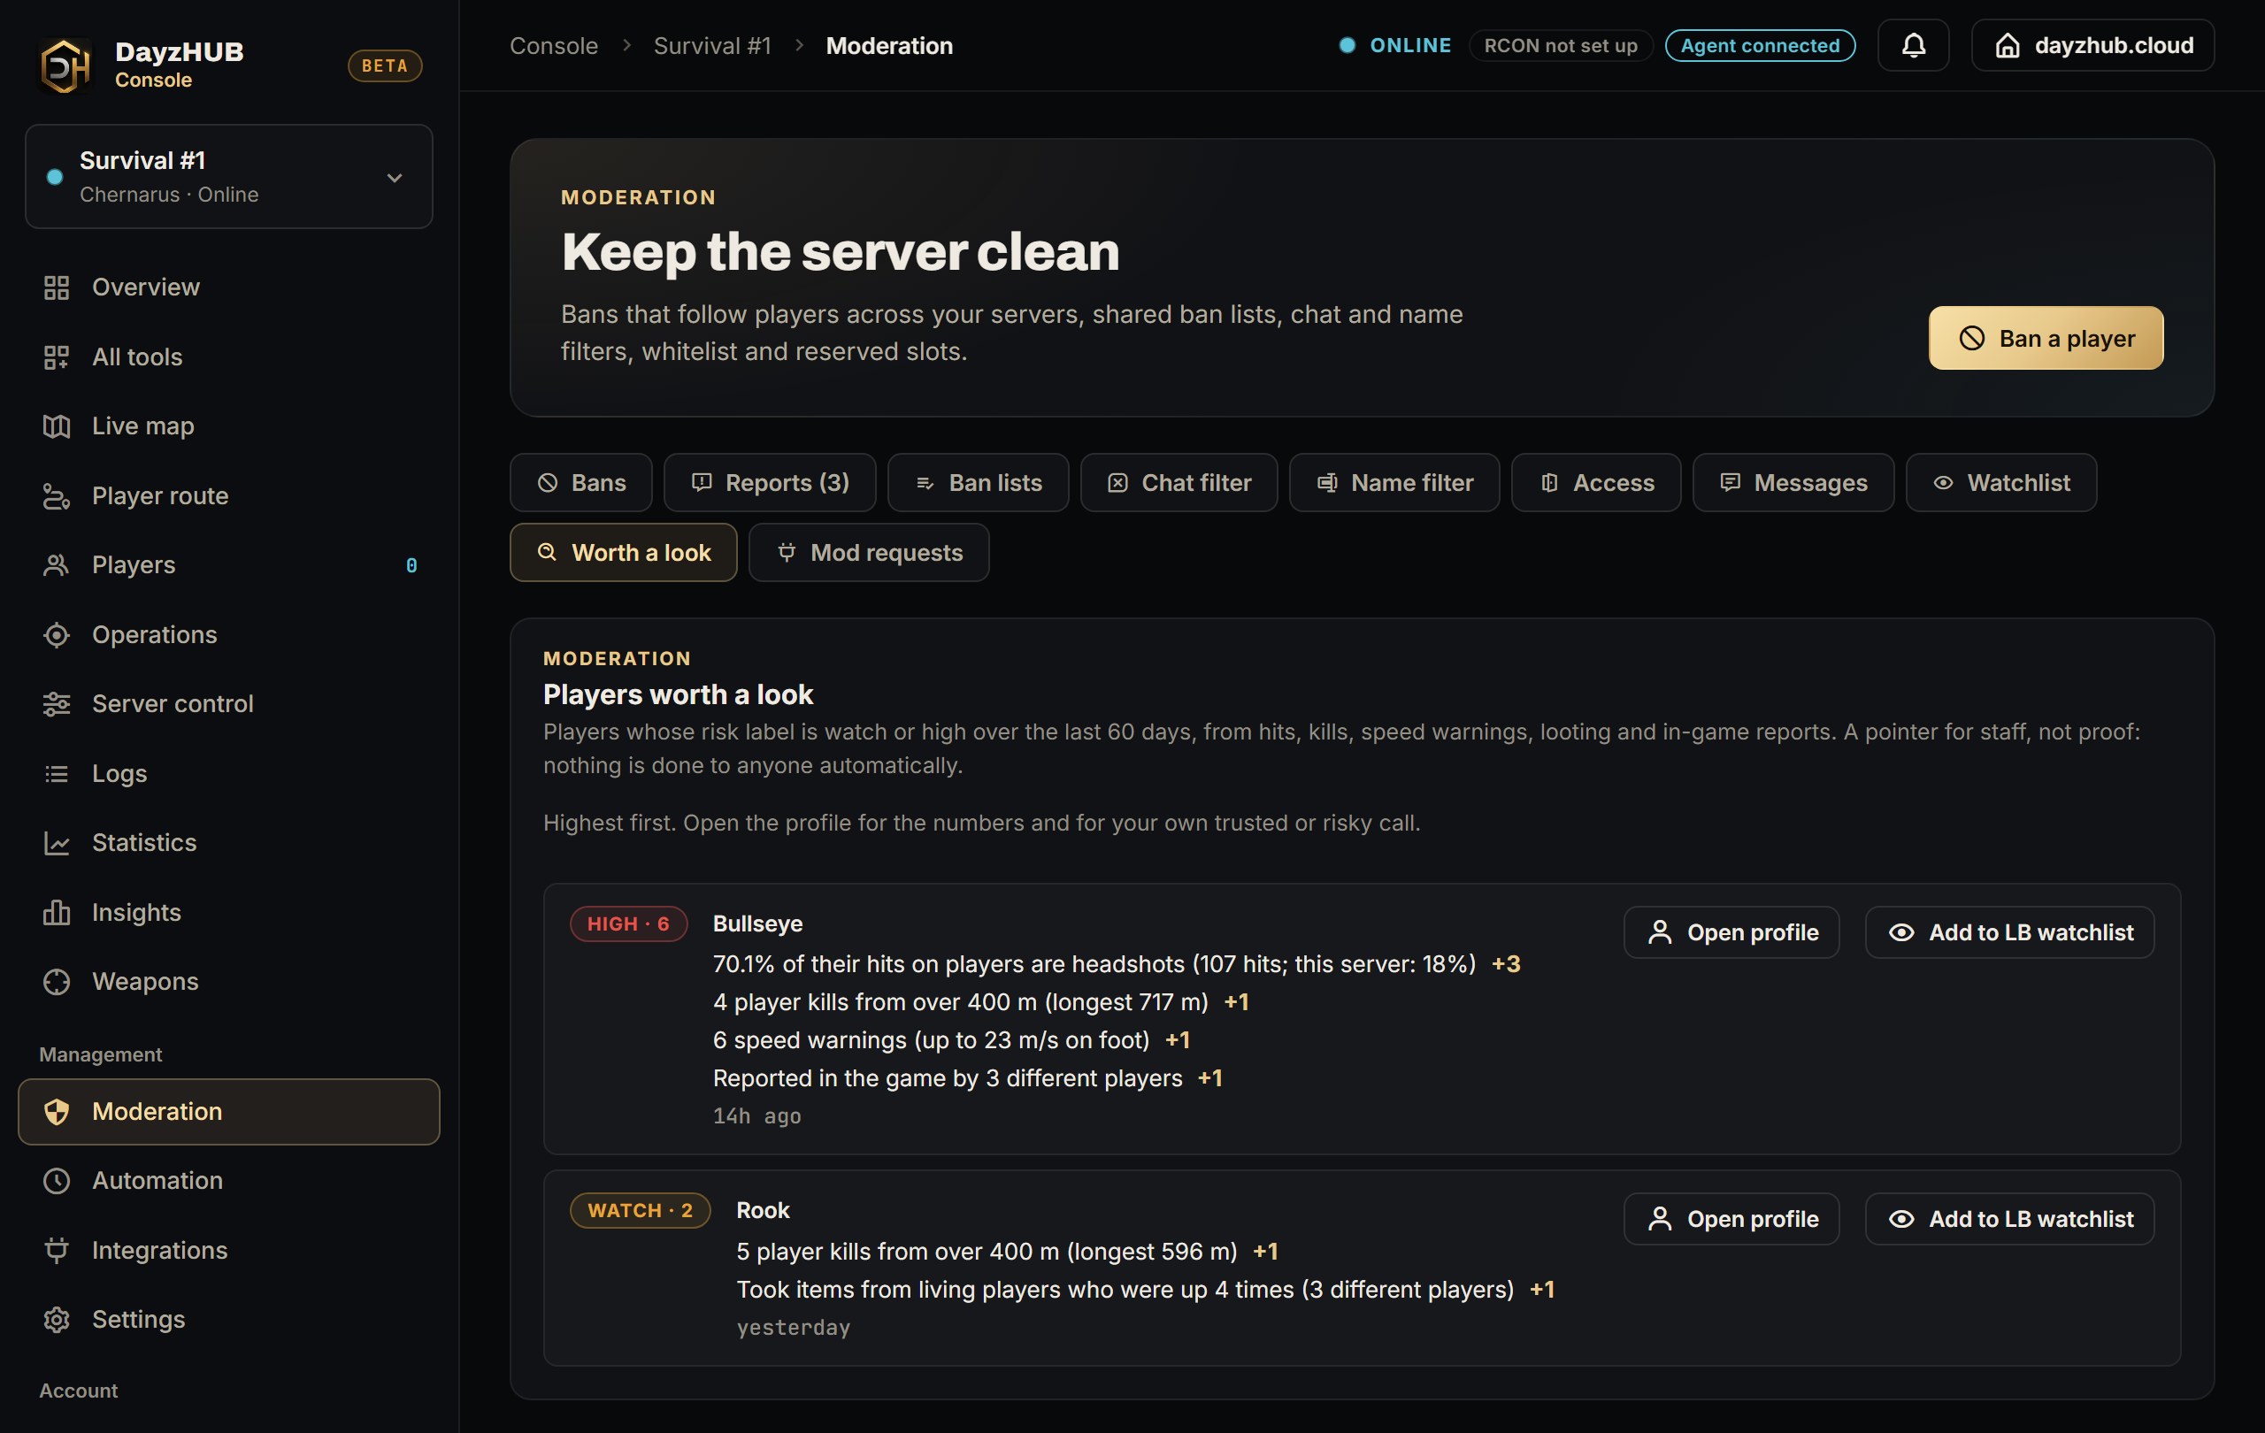Viewport: 2265px width, 1433px height.
Task: Expand the Survival #1 server selector
Action: pos(228,177)
